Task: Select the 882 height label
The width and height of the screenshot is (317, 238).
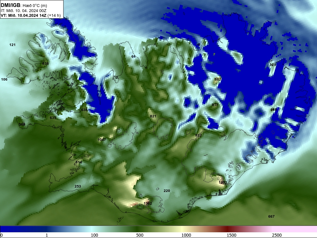Action: pos(218,79)
